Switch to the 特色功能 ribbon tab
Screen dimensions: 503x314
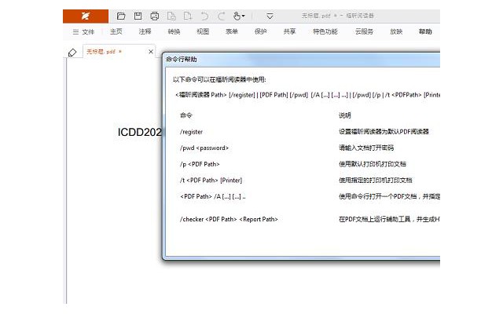coord(325,31)
